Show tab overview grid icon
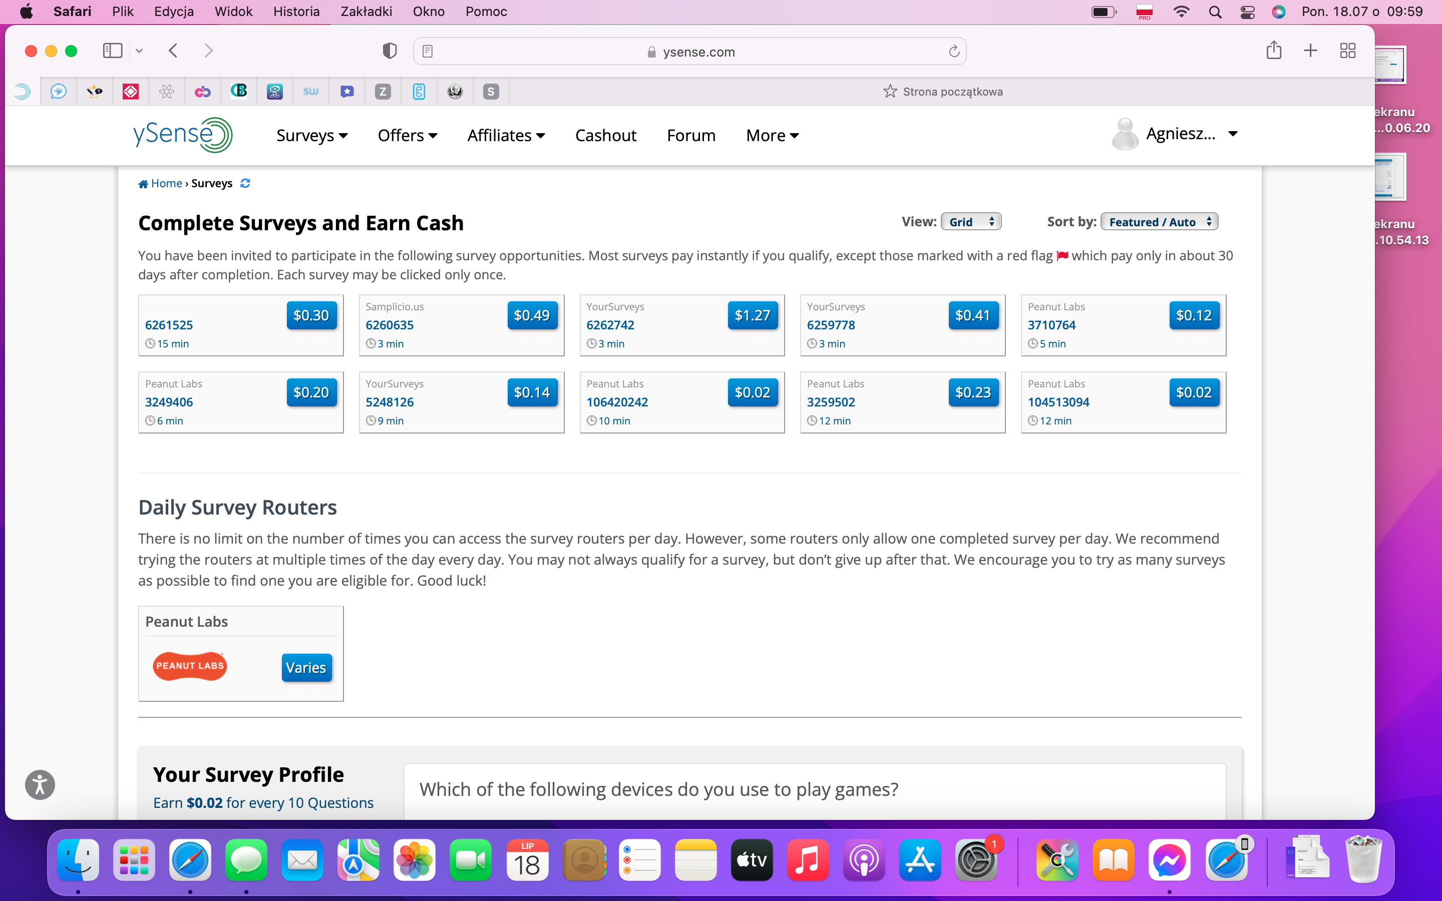Viewport: 1442px width, 901px height. pos(1348,51)
